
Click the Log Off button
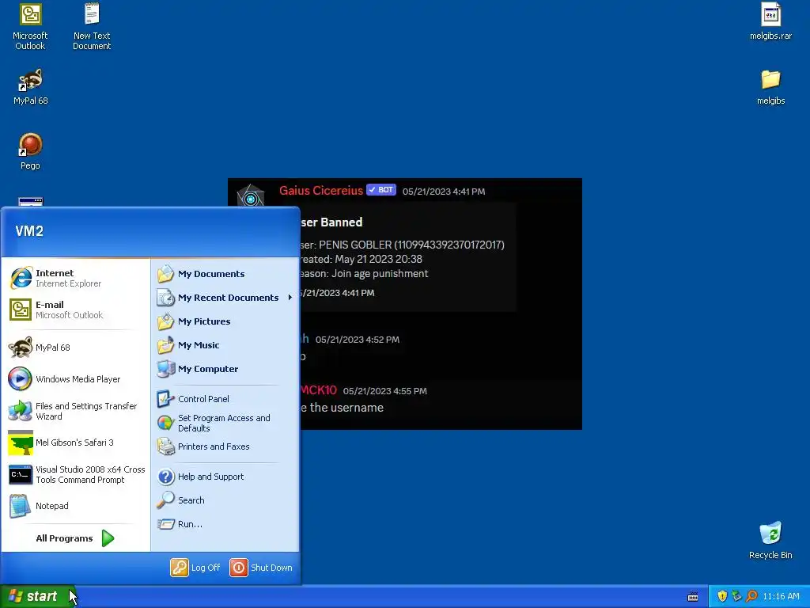pos(195,568)
